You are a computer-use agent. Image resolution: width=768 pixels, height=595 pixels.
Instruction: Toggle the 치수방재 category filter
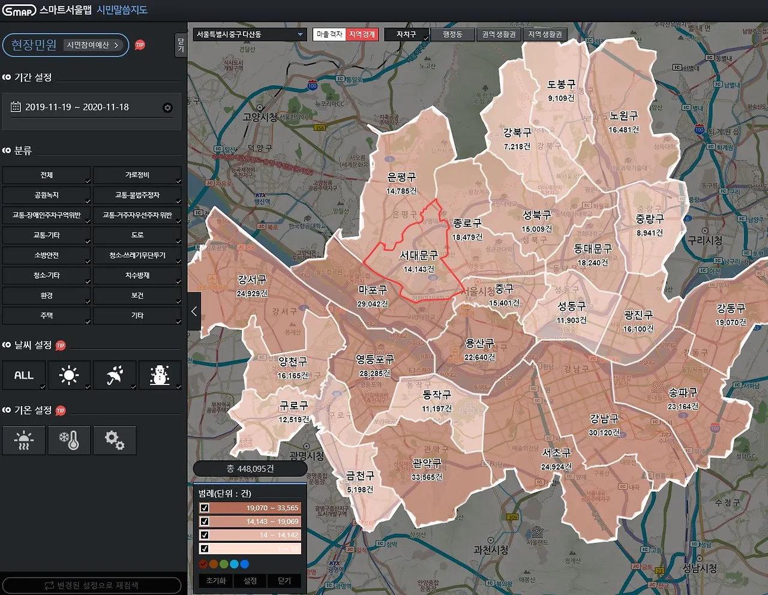137,275
